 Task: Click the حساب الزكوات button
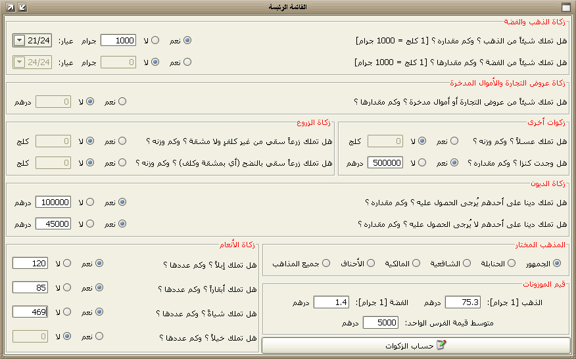tap(416, 345)
